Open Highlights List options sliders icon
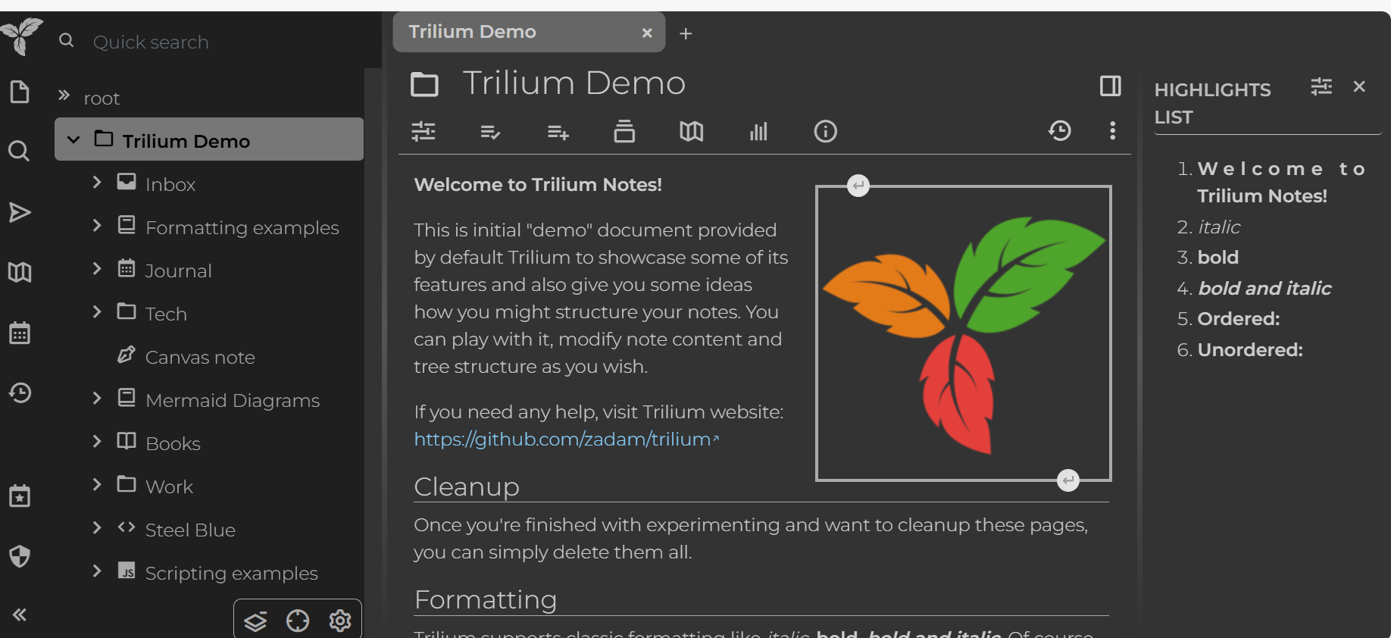The width and height of the screenshot is (1391, 638). (1321, 86)
